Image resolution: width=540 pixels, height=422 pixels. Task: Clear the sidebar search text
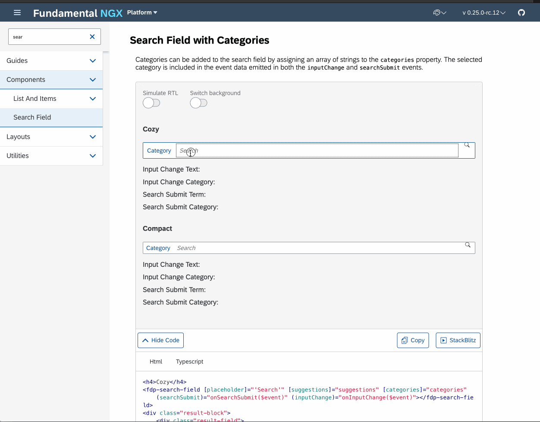pyautogui.click(x=92, y=37)
